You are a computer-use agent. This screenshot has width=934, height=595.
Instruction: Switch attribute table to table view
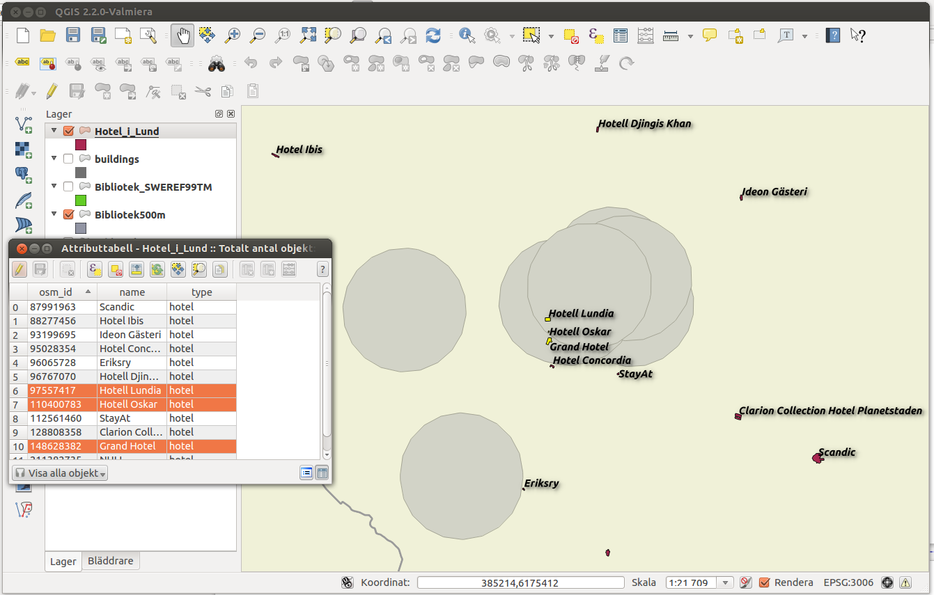coord(322,473)
